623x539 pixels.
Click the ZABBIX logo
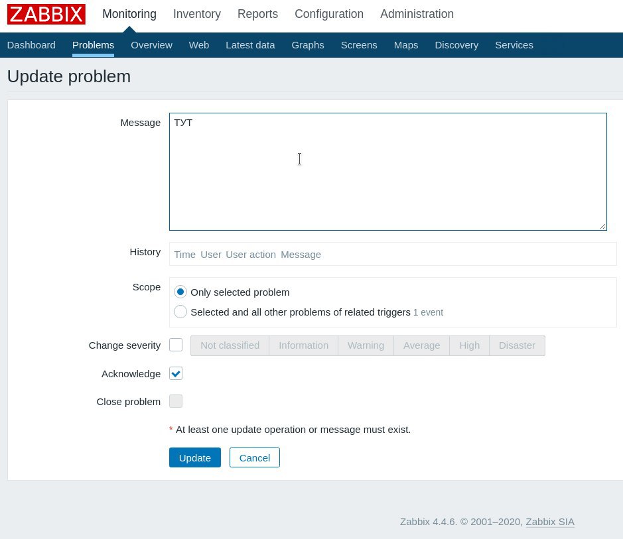(x=46, y=15)
